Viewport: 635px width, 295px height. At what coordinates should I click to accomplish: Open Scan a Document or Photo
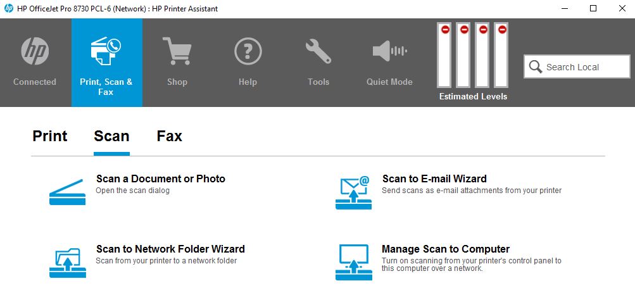tap(161, 179)
